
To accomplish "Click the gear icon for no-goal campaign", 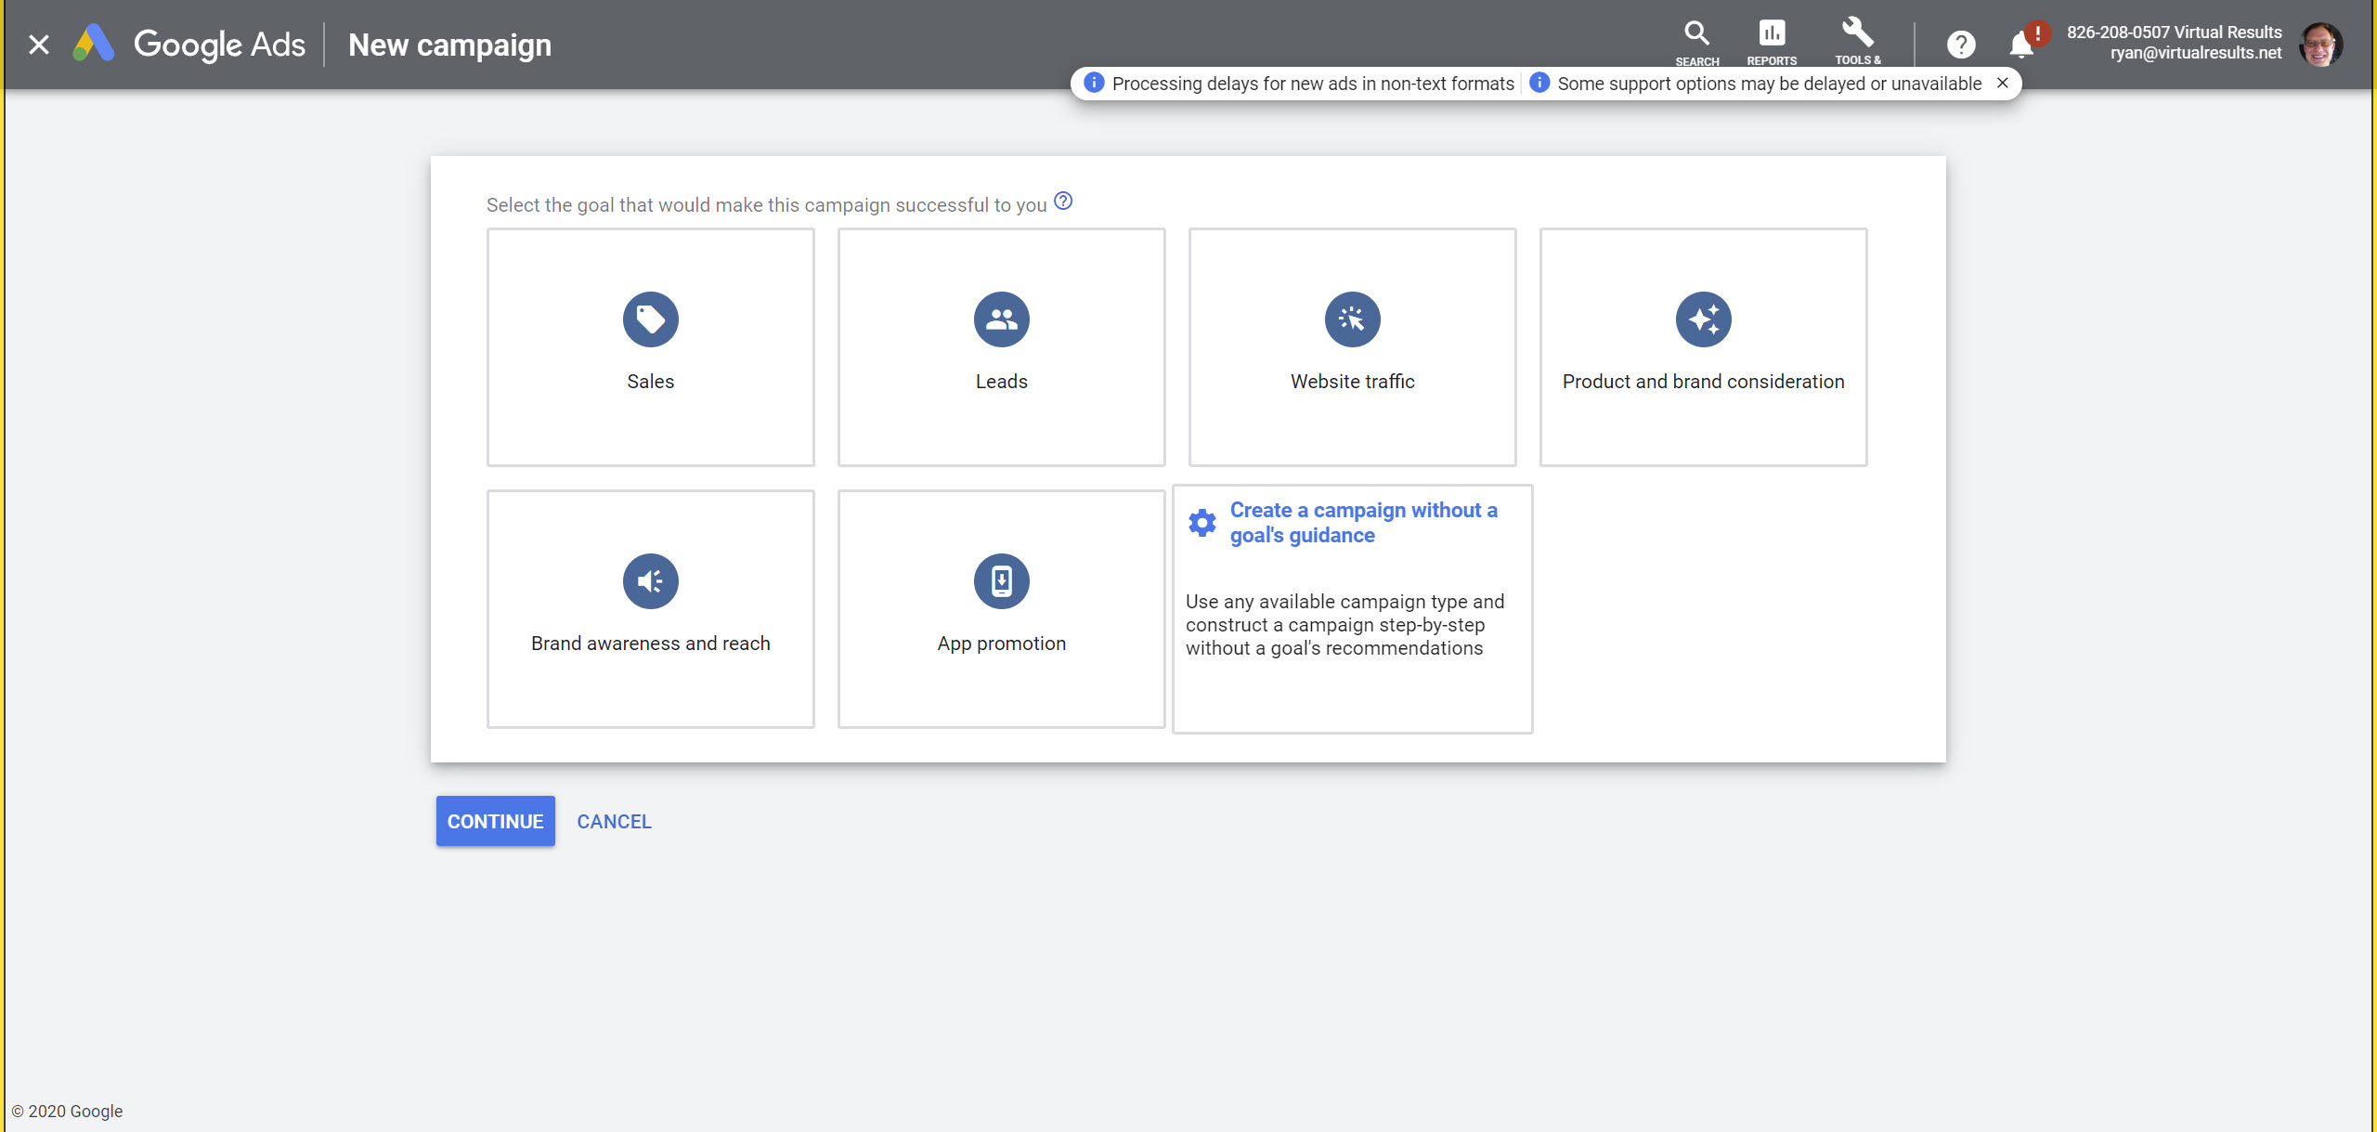I will point(1202,523).
